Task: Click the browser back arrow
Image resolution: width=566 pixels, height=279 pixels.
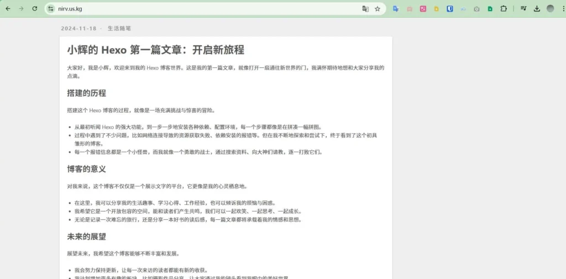Action: (8, 9)
